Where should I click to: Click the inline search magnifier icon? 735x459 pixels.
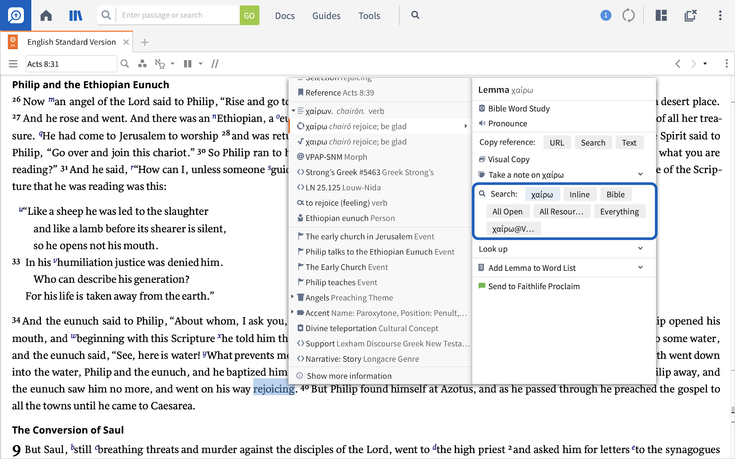click(124, 64)
